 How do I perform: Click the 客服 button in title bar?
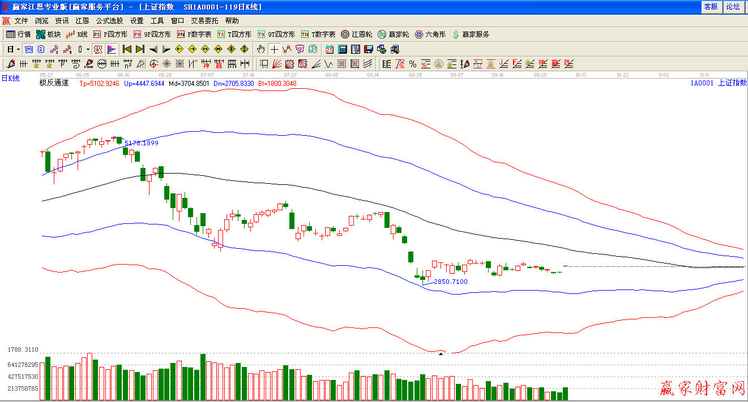(x=711, y=6)
